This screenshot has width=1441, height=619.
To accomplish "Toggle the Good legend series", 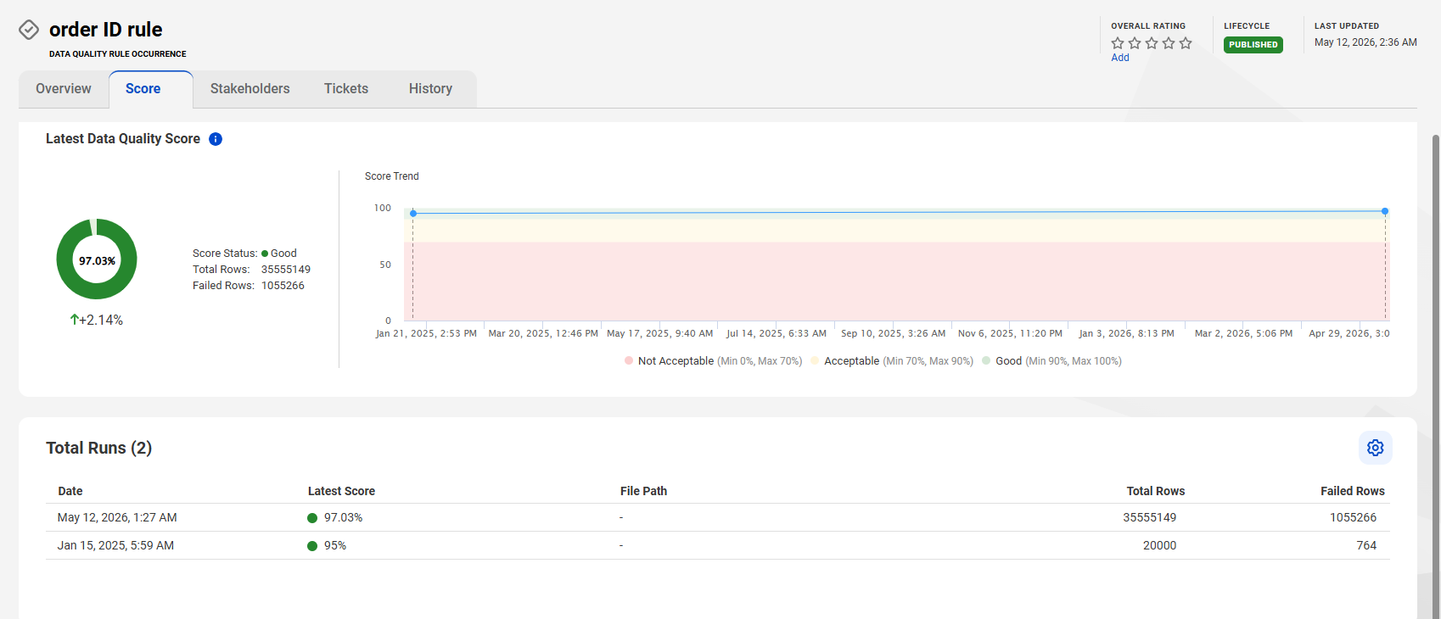I will [1051, 361].
